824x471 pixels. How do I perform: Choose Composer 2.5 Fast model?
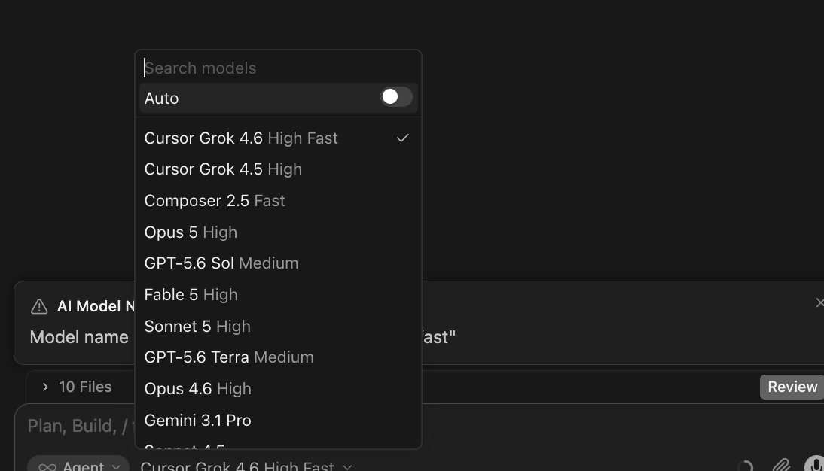pyautogui.click(x=278, y=201)
